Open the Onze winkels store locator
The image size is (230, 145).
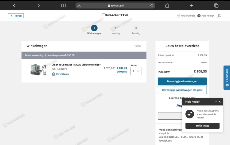186,16
